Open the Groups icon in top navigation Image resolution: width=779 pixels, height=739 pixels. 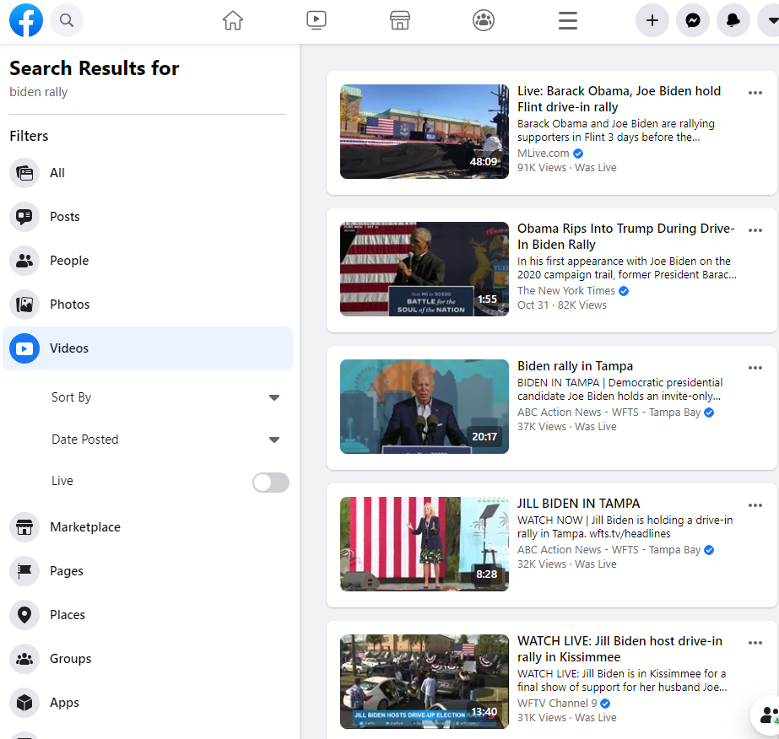484,21
